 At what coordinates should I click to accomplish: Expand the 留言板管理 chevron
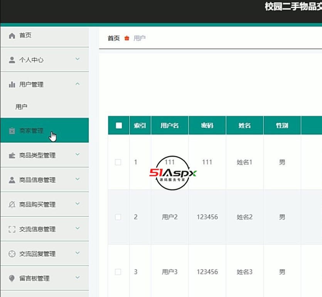[x=78, y=277]
